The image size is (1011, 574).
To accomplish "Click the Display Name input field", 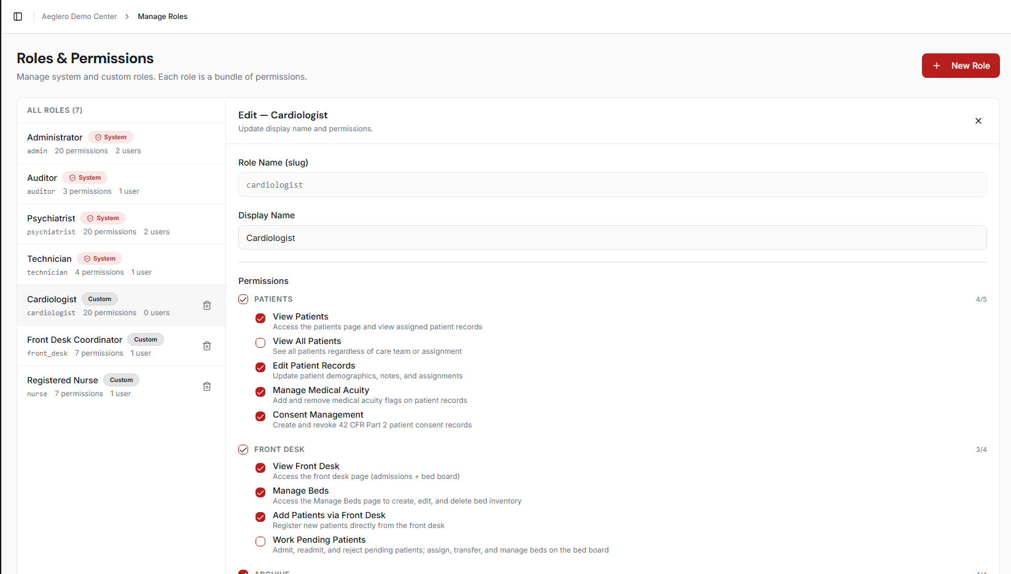I will [x=612, y=237].
